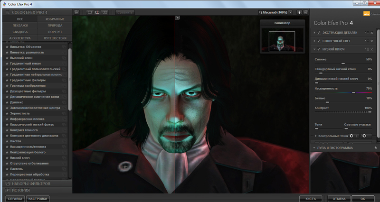
Task: Uncheck the Экстракция деталей filter checkbox
Action: click(319, 33)
